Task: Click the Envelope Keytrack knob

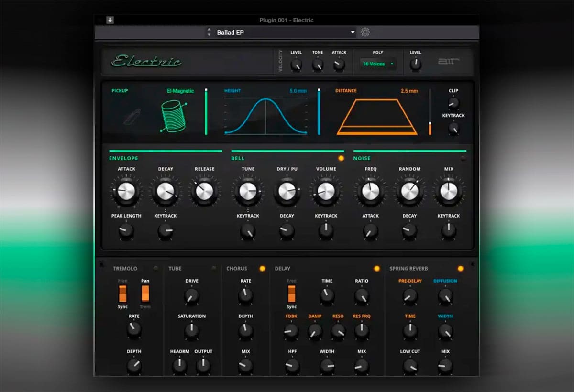Action: pos(166,231)
